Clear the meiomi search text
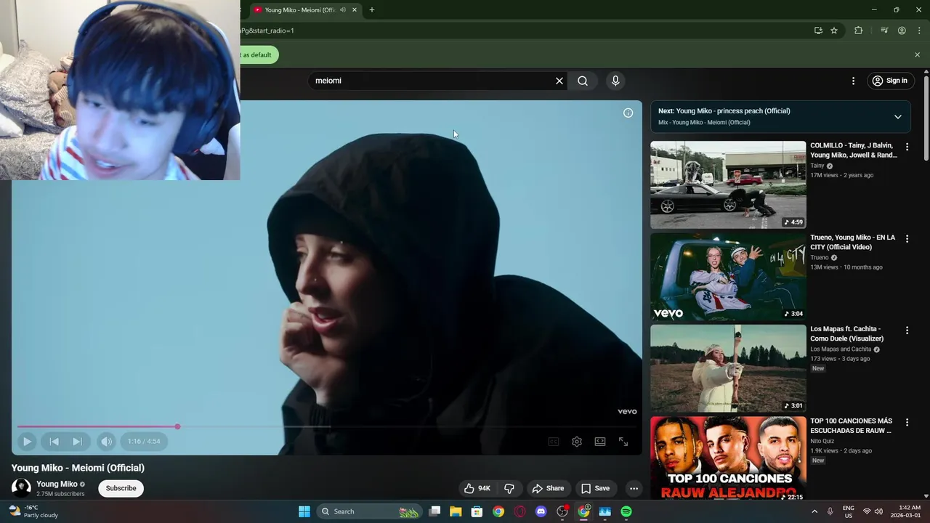930x523 pixels. [x=559, y=81]
